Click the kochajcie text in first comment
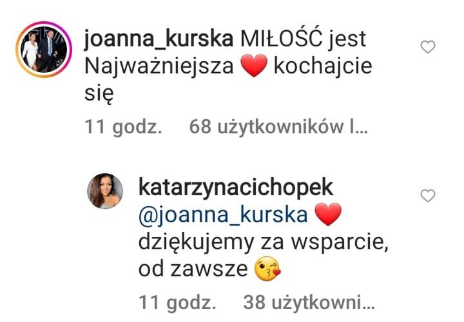This screenshot has width=464, height=322. [x=323, y=66]
